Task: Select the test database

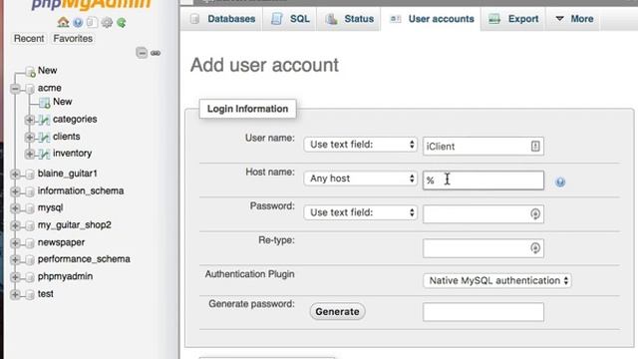Action: tap(46, 294)
